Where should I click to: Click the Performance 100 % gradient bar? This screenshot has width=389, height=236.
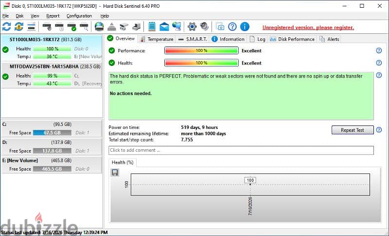tap(201, 50)
